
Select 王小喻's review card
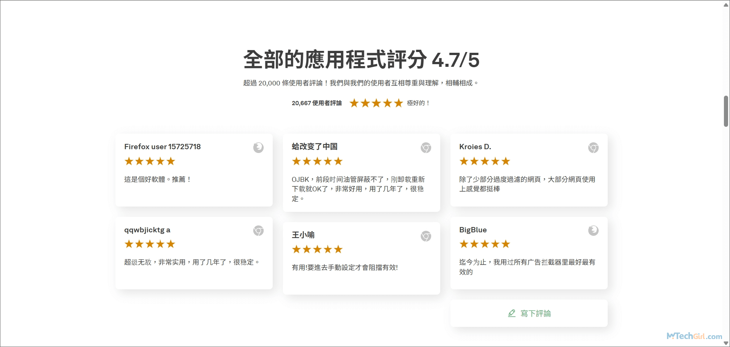(x=361, y=258)
